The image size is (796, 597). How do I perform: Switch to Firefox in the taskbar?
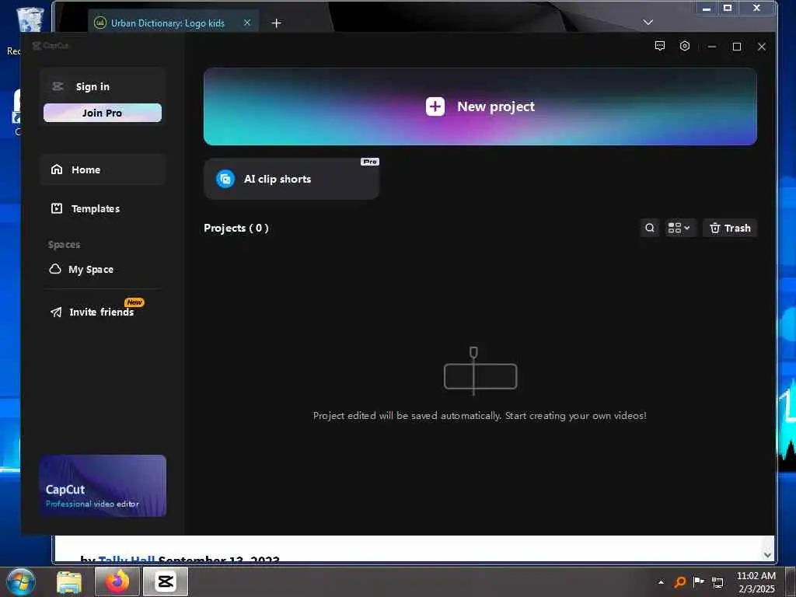click(x=117, y=581)
